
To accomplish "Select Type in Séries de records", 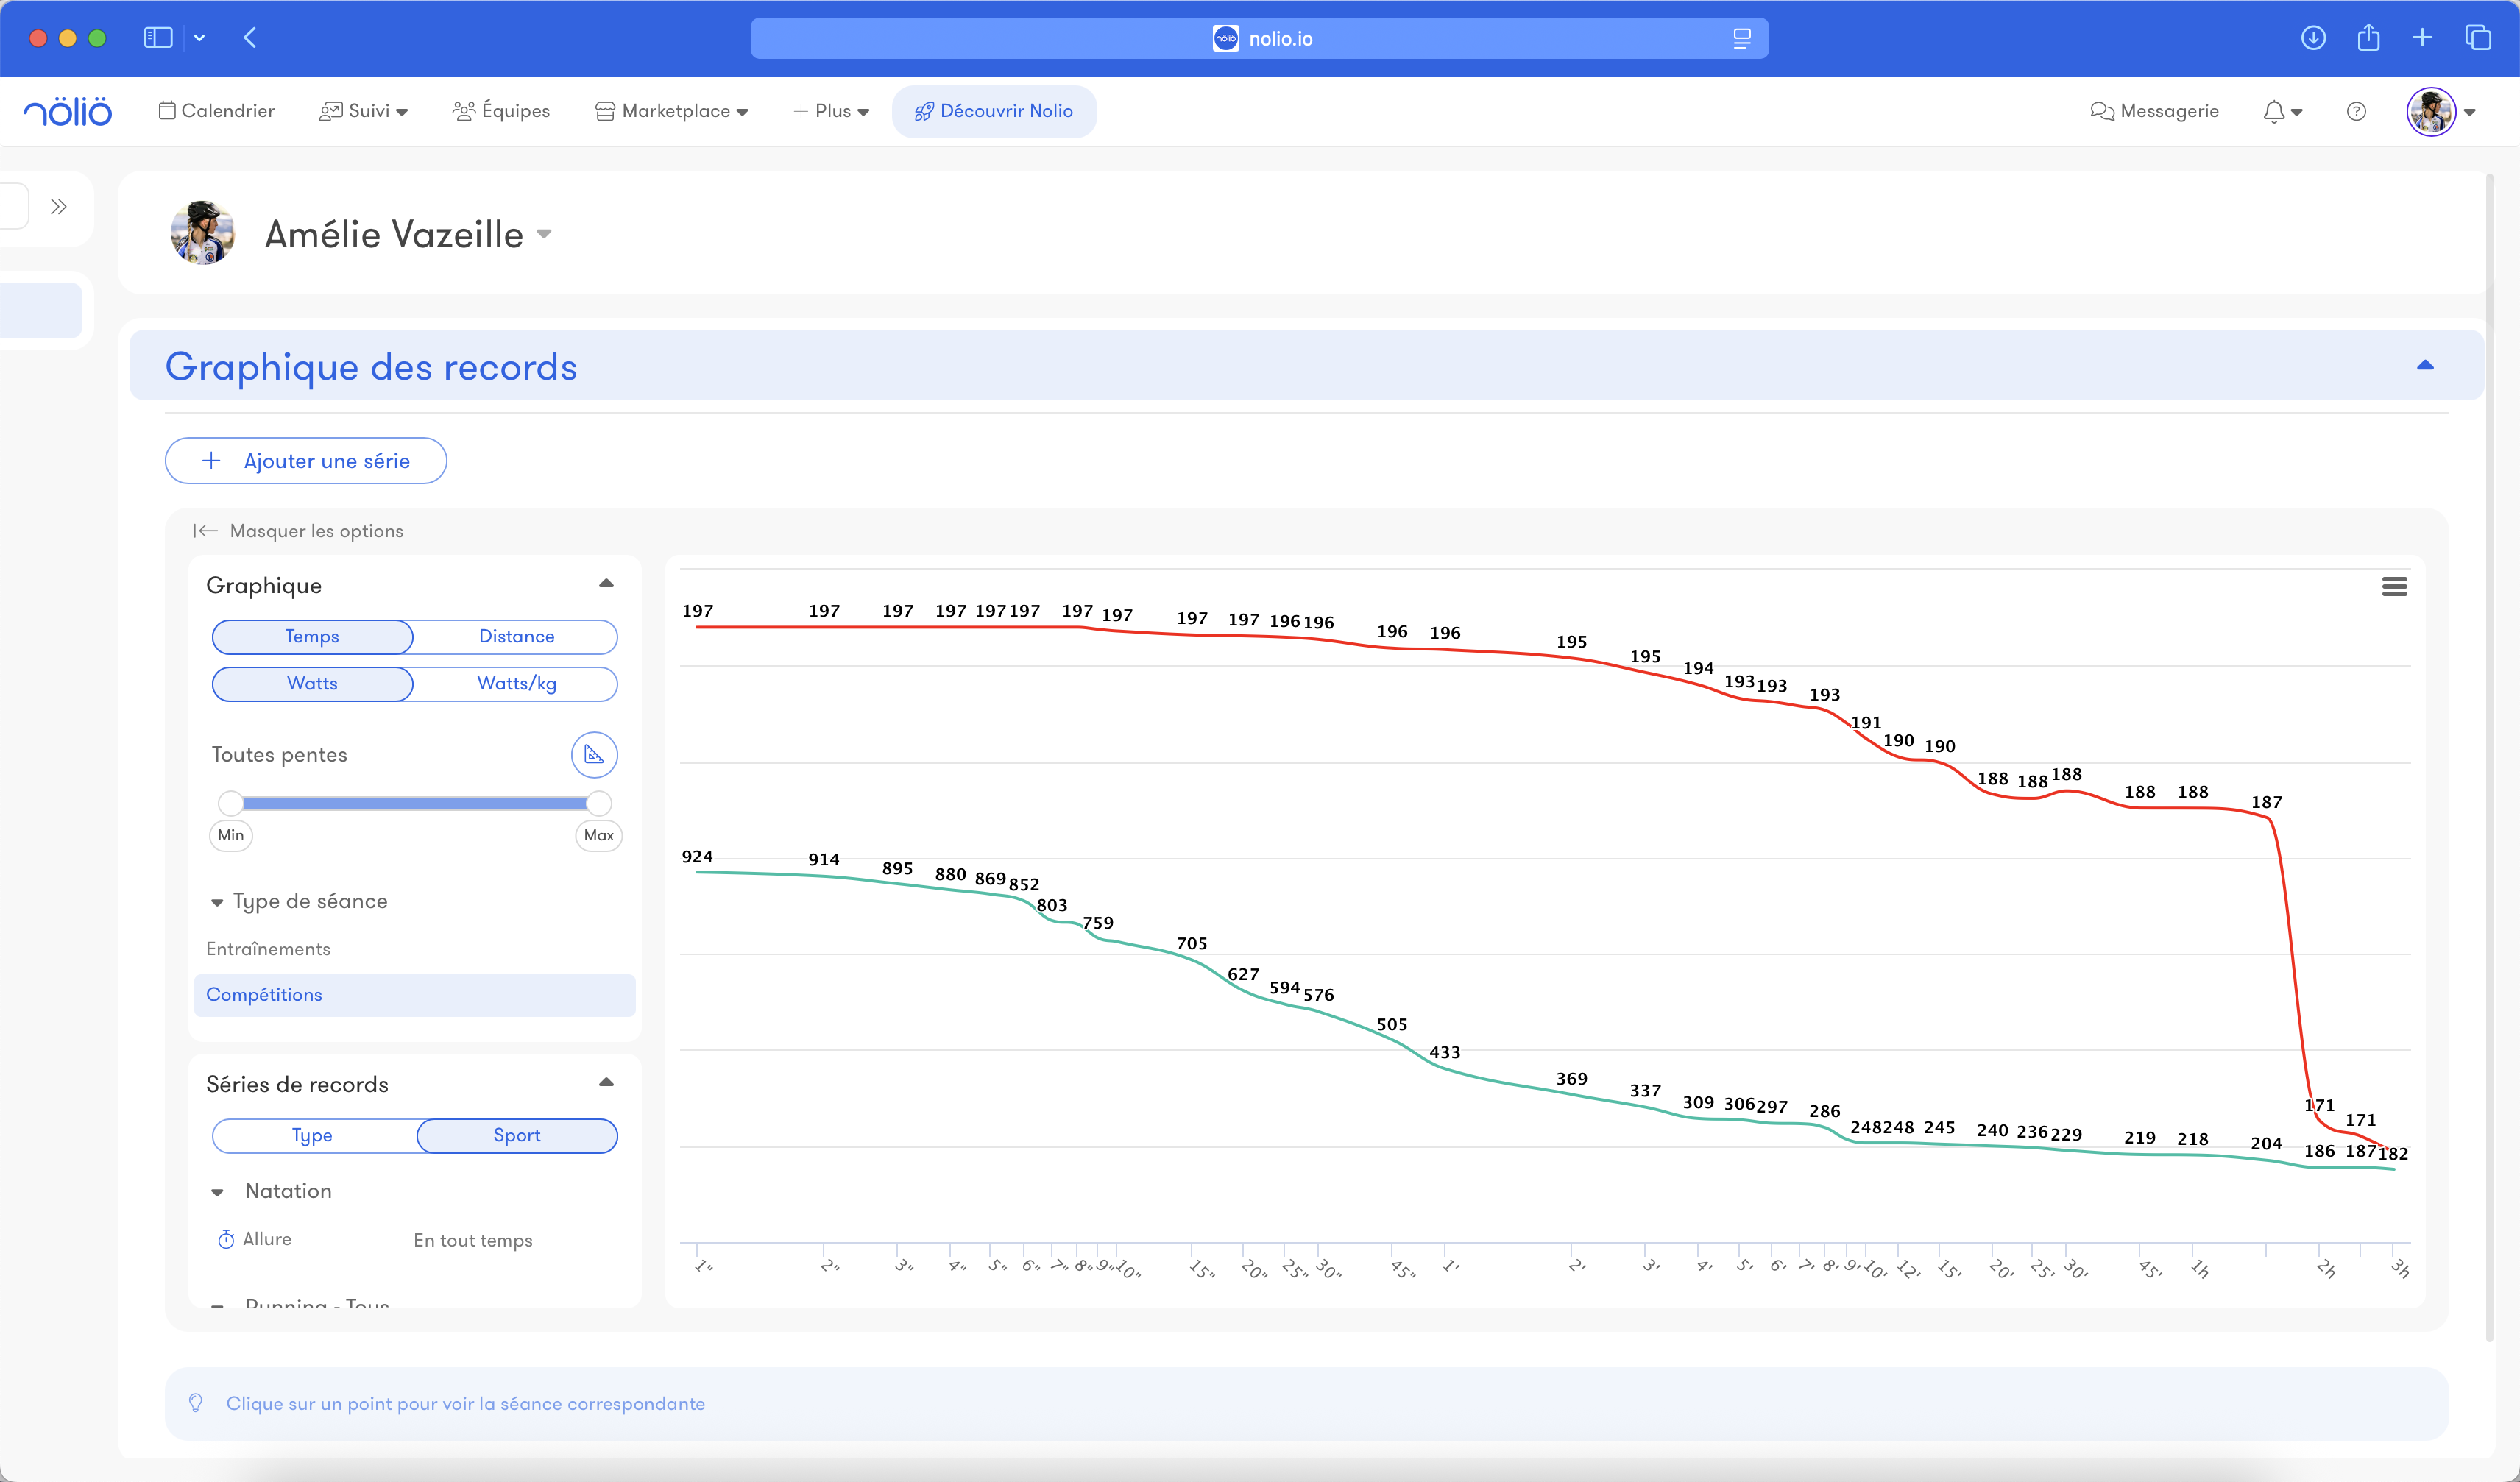I will [x=312, y=1136].
